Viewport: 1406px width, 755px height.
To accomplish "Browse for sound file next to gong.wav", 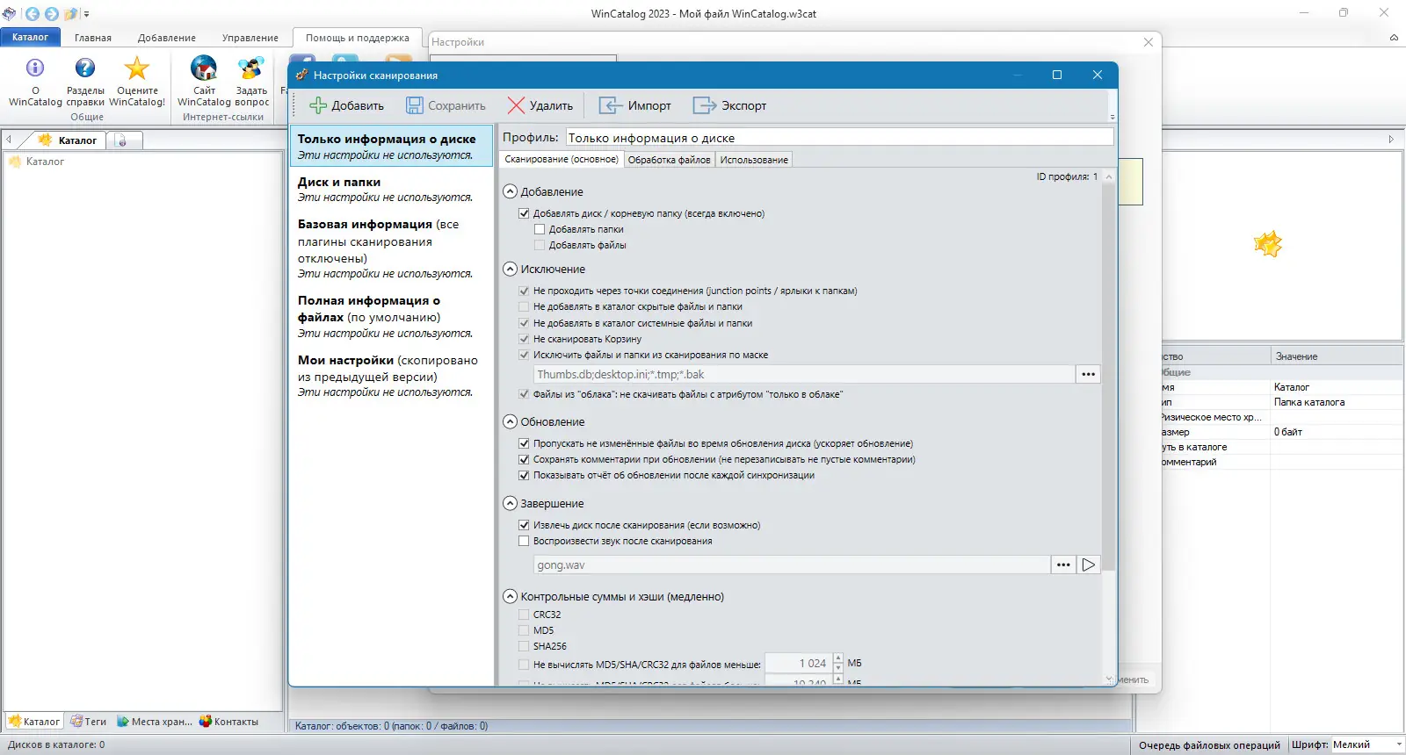I will pos(1063,564).
